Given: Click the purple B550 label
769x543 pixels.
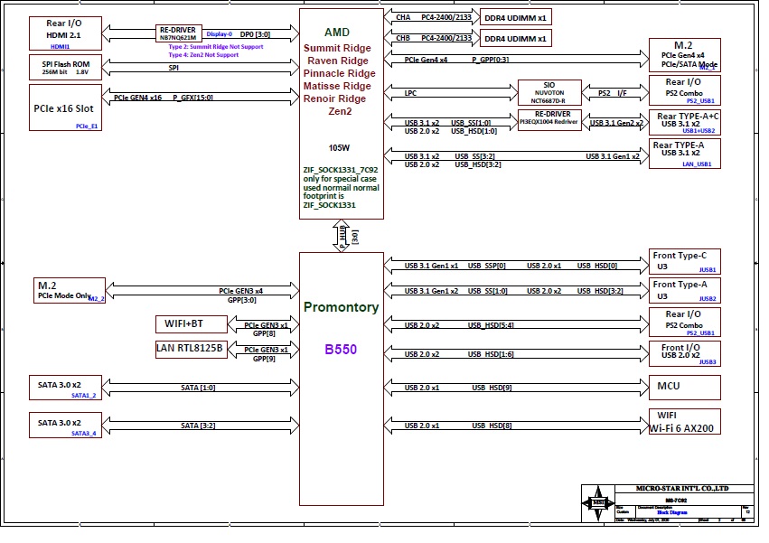Looking at the screenshot, I should (341, 350).
